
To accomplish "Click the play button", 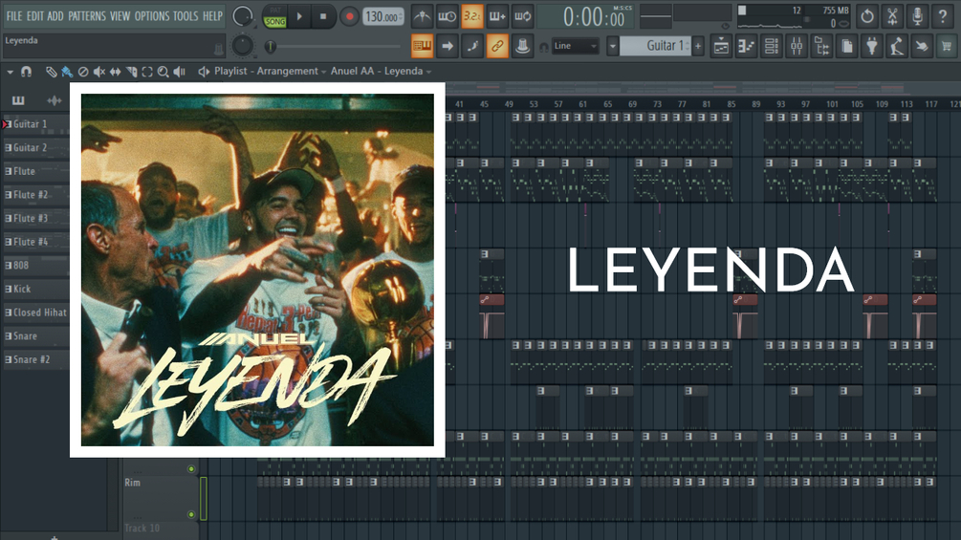I will pos(299,16).
